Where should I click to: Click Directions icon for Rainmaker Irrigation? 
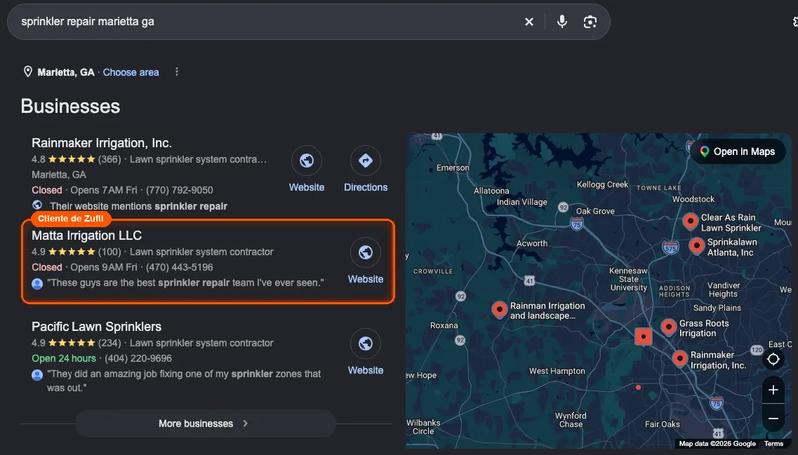(x=366, y=161)
